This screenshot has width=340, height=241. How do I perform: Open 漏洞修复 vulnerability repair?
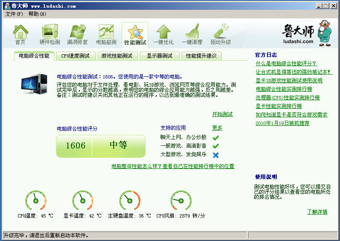click(77, 35)
